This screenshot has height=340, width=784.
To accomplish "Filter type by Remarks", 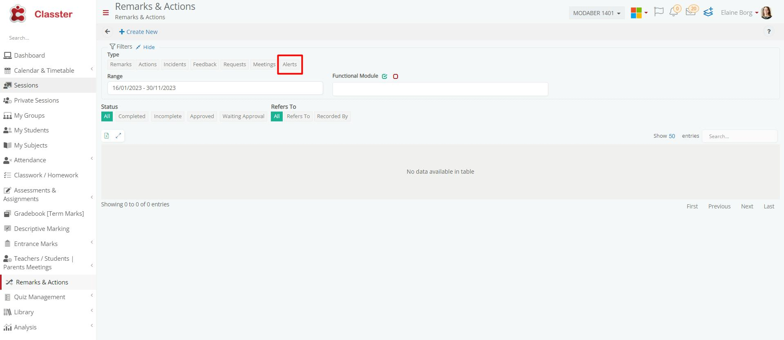I will click(x=121, y=64).
